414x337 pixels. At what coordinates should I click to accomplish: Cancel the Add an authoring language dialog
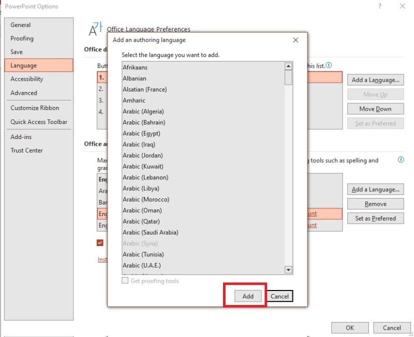(x=279, y=296)
